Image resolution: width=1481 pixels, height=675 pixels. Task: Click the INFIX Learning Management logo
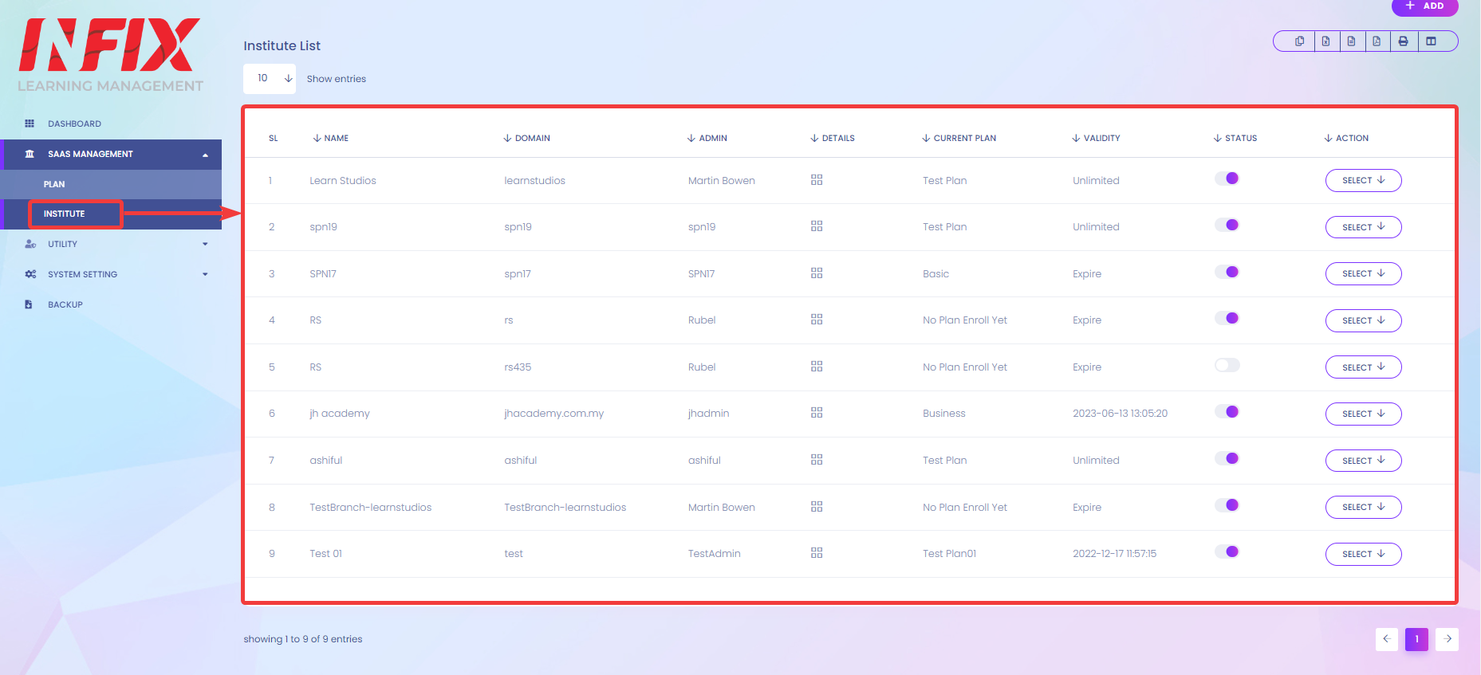tap(110, 54)
